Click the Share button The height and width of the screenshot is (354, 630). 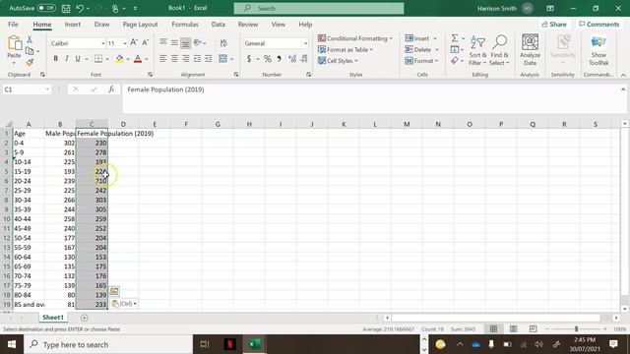pos(554,25)
